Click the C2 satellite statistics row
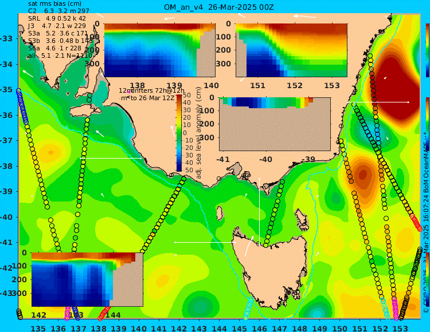The height and width of the screenshot is (332, 430). click(x=58, y=11)
